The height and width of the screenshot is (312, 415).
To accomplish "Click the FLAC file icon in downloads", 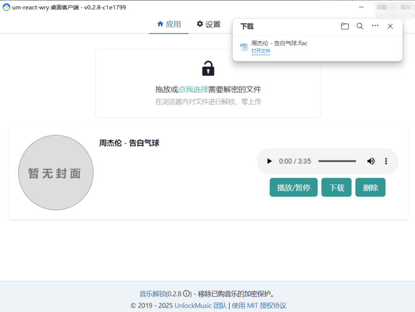I will click(x=244, y=47).
